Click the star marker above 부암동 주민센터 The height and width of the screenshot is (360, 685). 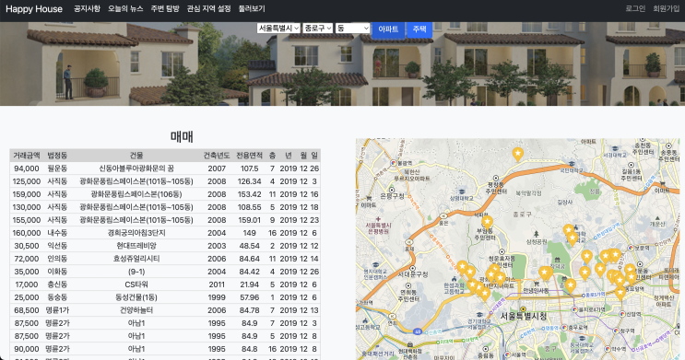click(487, 222)
